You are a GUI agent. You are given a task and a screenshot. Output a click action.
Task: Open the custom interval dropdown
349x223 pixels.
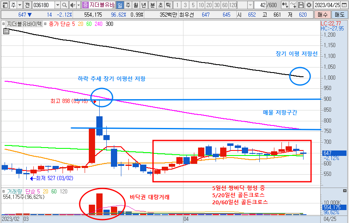(x=250, y=5)
